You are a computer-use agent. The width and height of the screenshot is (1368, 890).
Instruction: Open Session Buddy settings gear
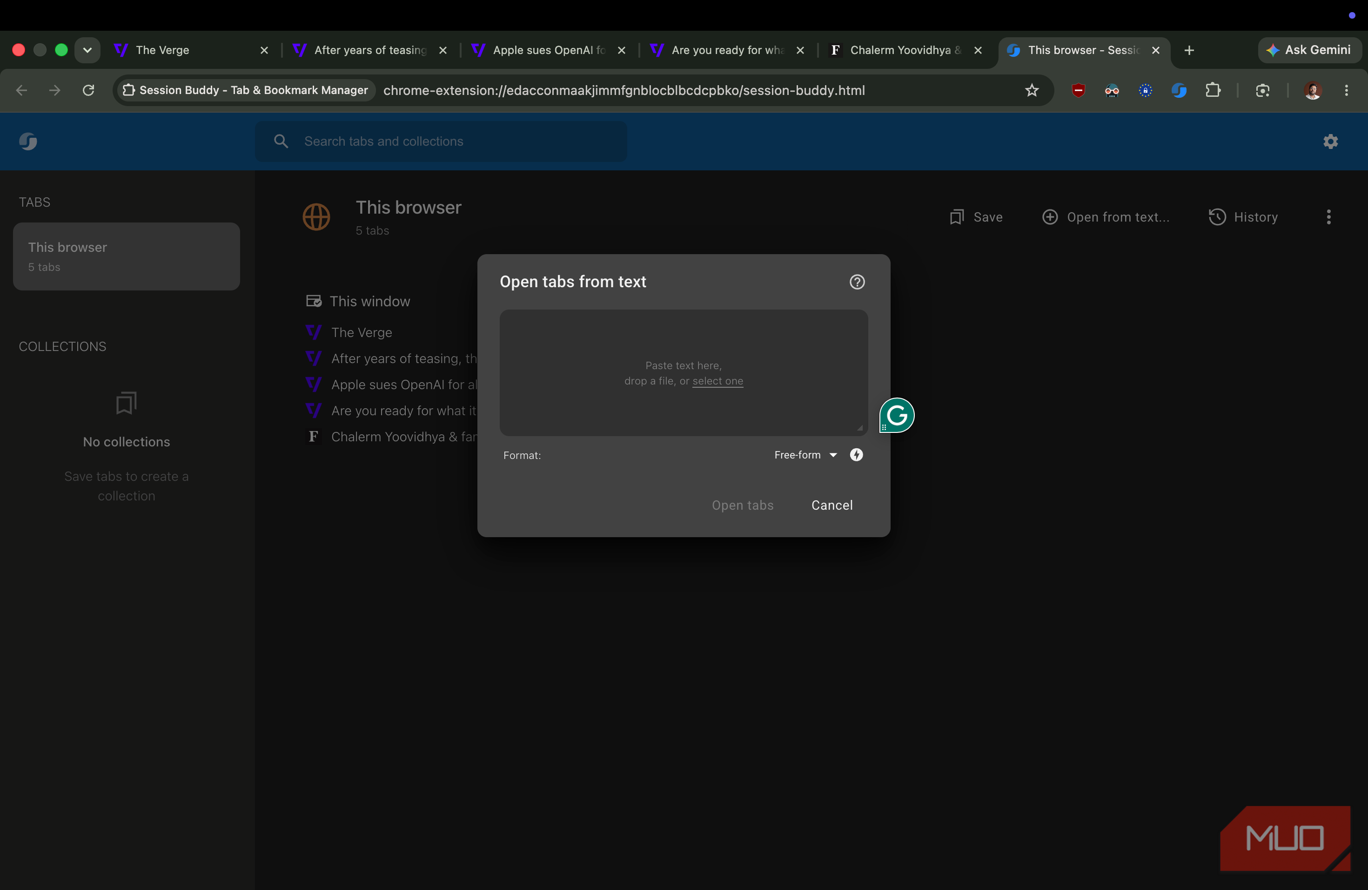(1331, 142)
